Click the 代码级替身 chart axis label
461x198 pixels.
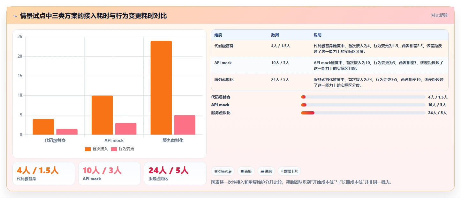pos(55,140)
